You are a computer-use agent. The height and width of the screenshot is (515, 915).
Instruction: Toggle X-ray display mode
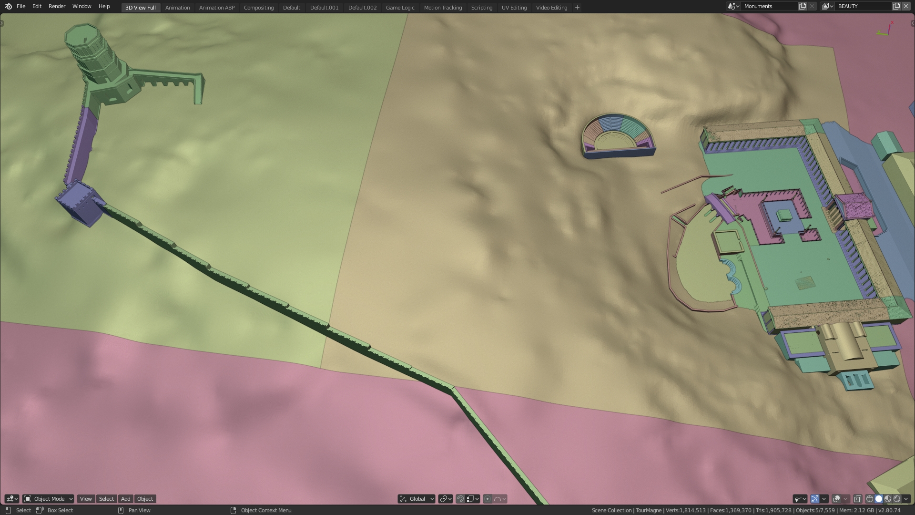pos(857,499)
